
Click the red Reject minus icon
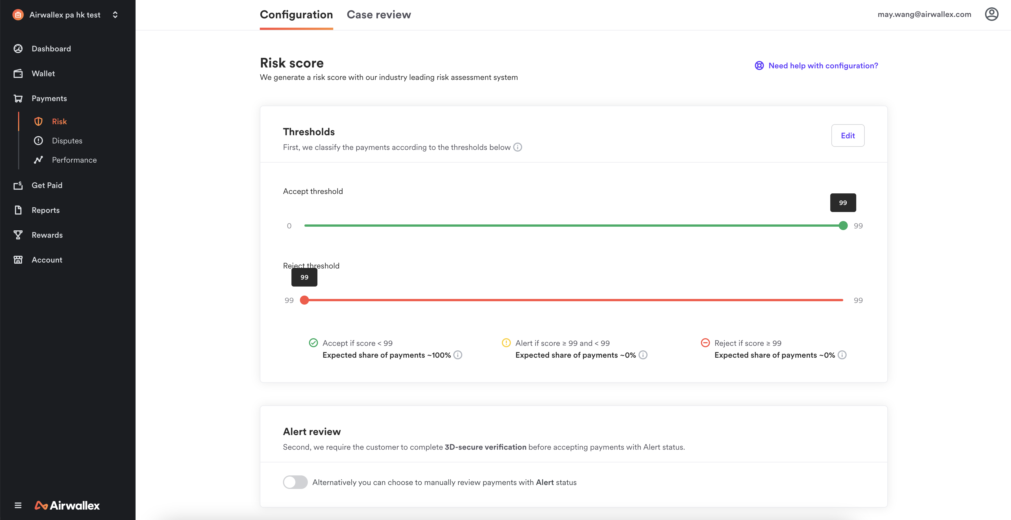[705, 343]
